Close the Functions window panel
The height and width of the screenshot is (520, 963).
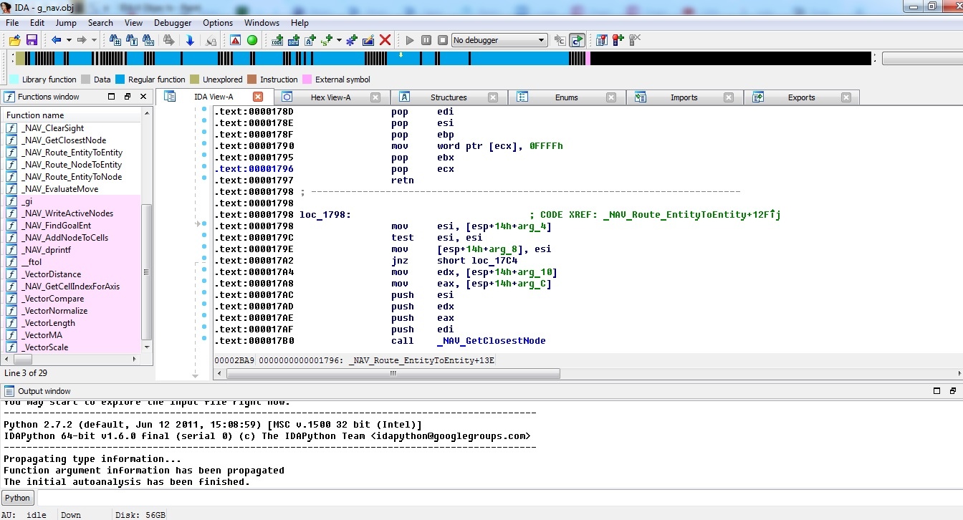pyautogui.click(x=143, y=97)
